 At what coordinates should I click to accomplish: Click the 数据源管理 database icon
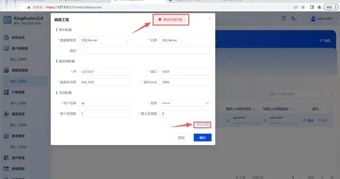pos(6,70)
